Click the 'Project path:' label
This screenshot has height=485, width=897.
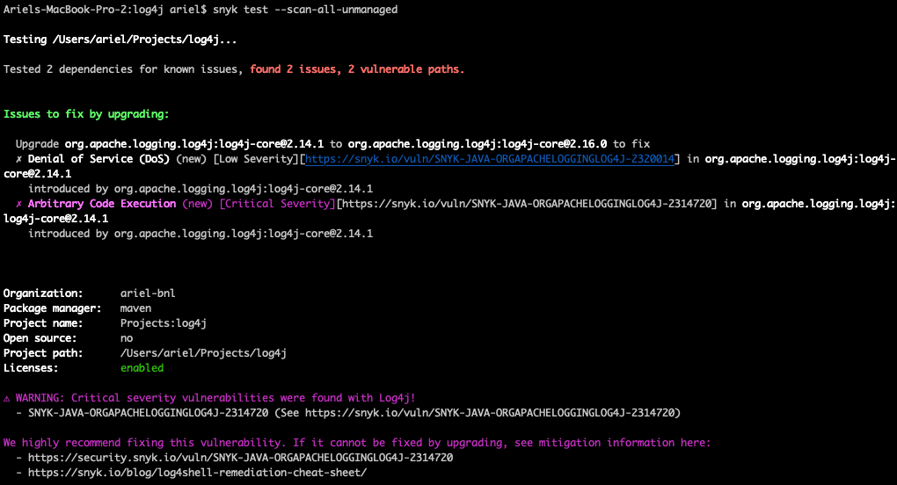(x=43, y=352)
